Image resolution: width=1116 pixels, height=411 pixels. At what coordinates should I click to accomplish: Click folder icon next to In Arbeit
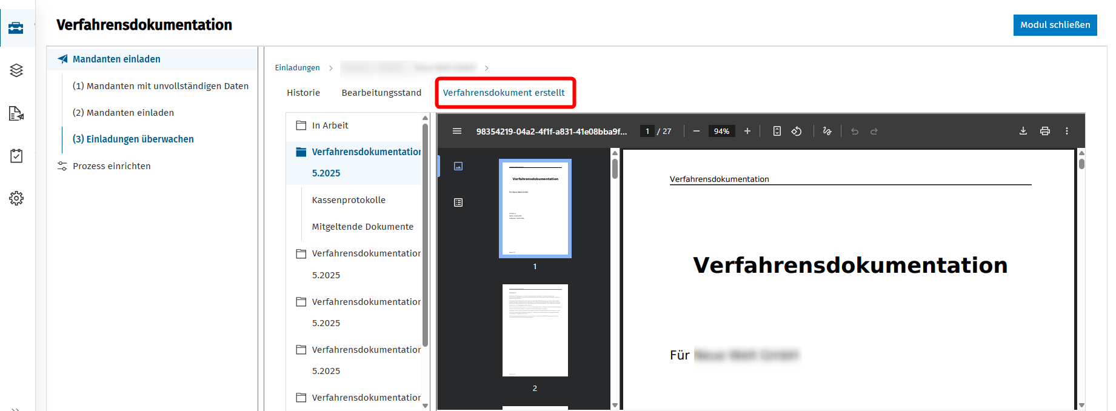pos(301,125)
